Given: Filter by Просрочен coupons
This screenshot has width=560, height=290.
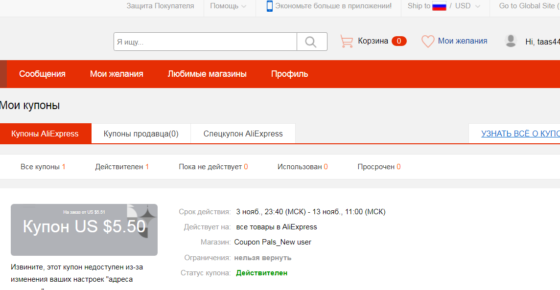Looking at the screenshot, I should [379, 167].
